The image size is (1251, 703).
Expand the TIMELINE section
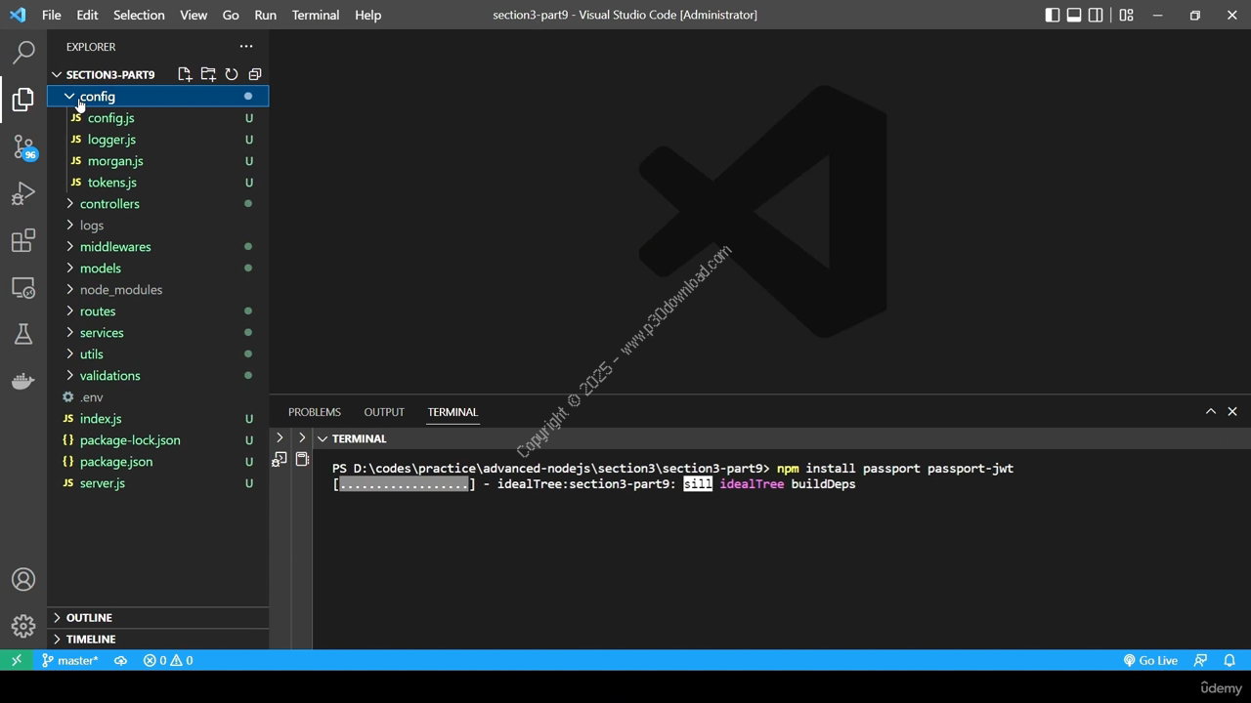click(x=157, y=639)
